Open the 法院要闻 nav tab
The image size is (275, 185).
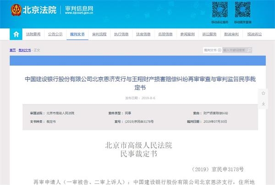(x=33, y=34)
